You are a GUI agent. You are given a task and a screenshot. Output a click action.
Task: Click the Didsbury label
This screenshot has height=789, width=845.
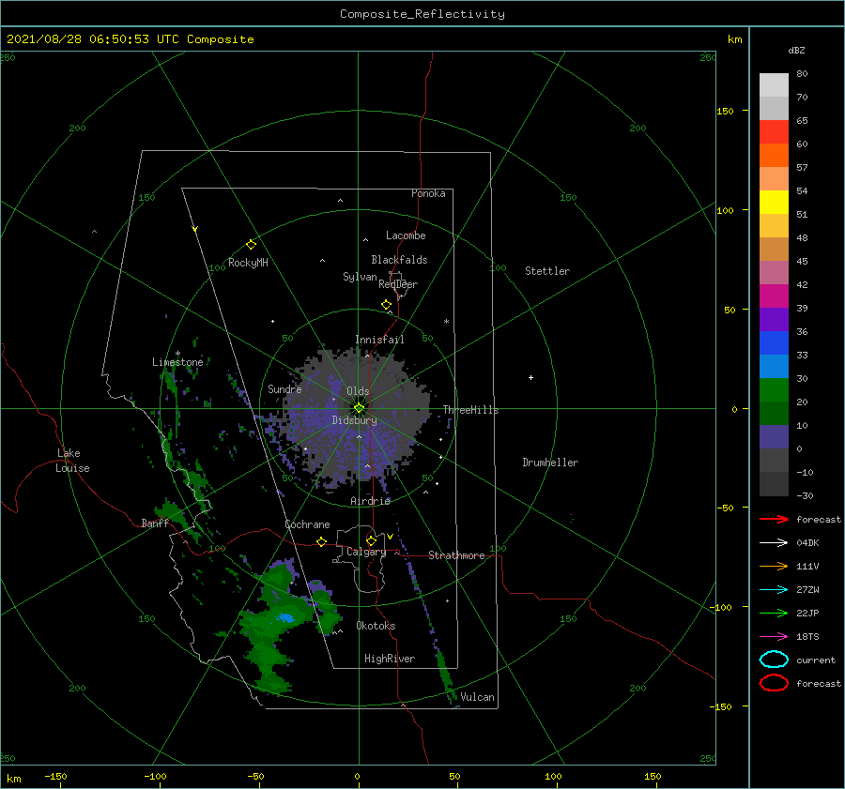355,420
